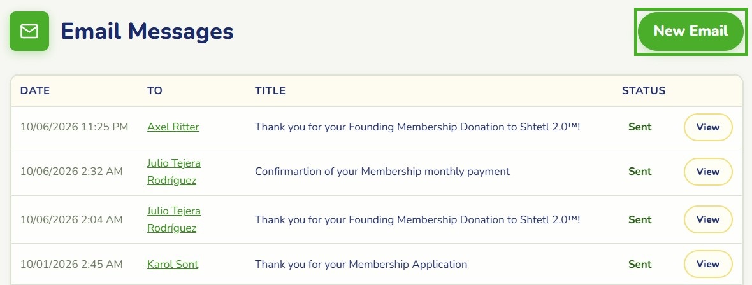Open Julio Tejera Rodríguez link for 2:32 AM email
The image size is (752, 285).
click(x=174, y=172)
